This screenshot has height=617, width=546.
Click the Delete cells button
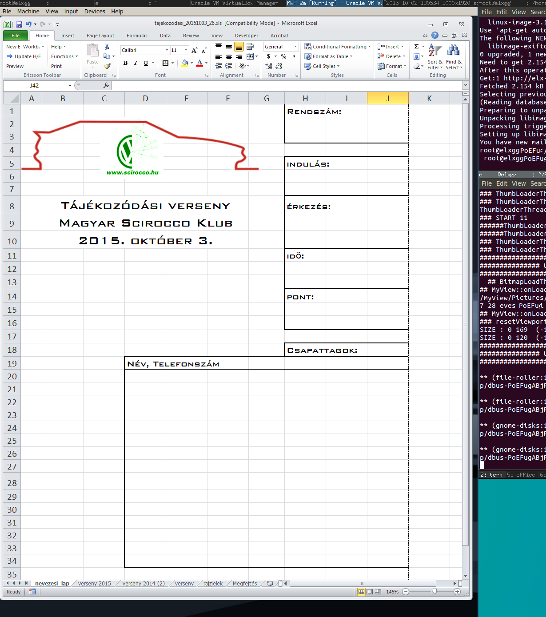click(x=391, y=56)
